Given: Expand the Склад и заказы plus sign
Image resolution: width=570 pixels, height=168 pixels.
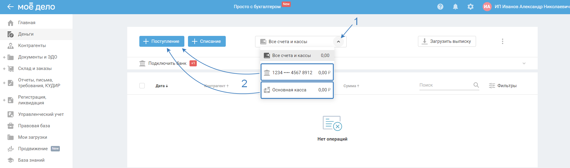Looking at the screenshot, I should (x=4, y=68).
